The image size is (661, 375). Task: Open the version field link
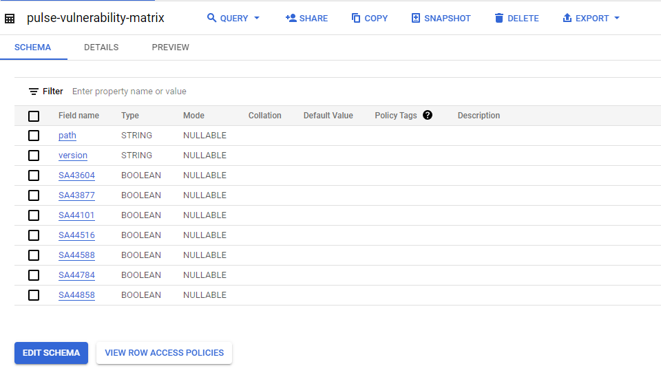[73, 156]
